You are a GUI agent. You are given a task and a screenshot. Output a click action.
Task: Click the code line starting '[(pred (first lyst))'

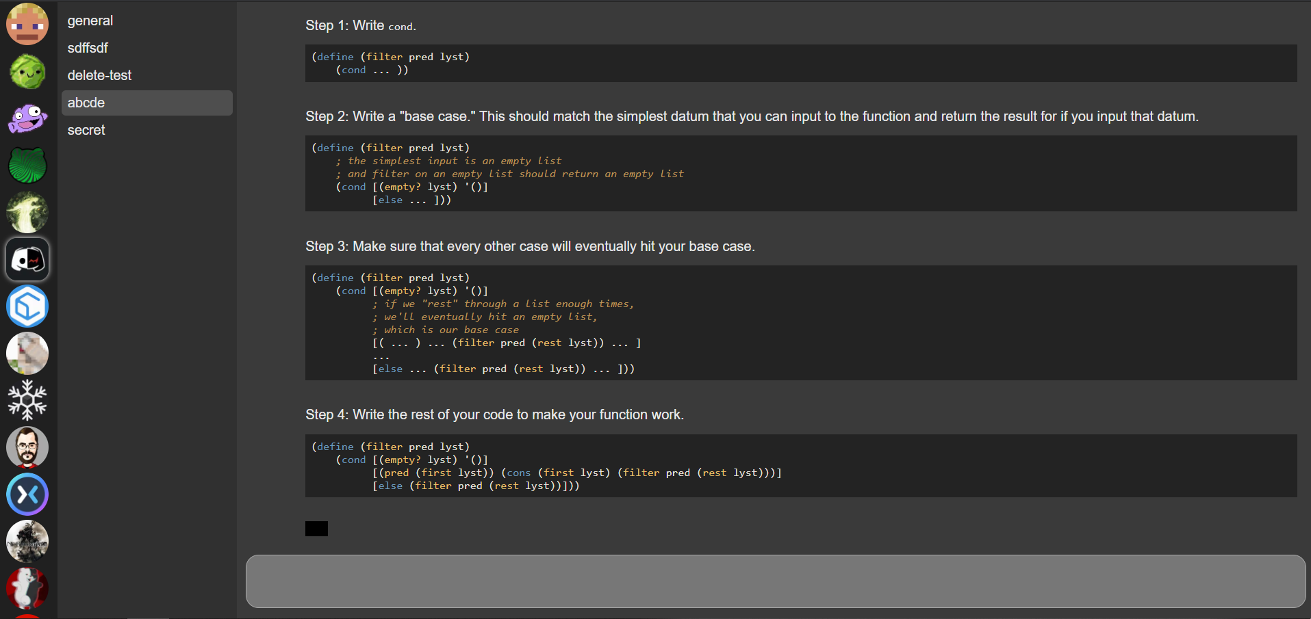pyautogui.click(x=577, y=473)
